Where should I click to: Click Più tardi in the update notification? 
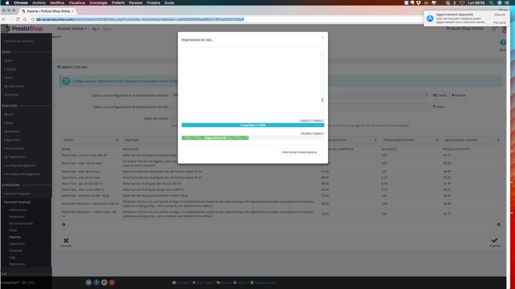click(x=500, y=23)
